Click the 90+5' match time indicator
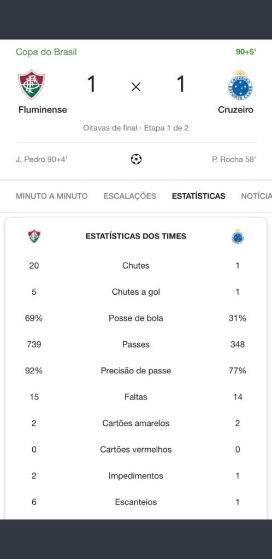Image resolution: width=272 pixels, height=559 pixels. tap(246, 52)
